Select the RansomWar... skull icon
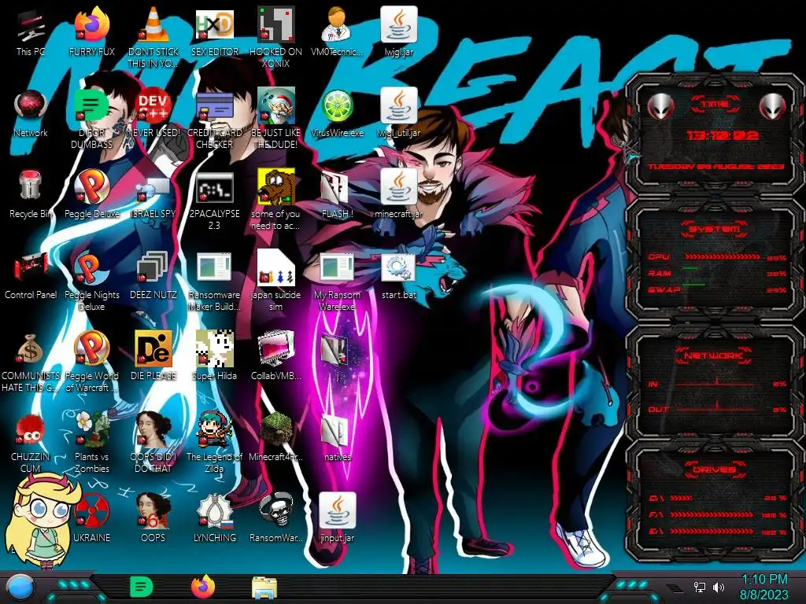The width and height of the screenshot is (806, 604). point(275,519)
